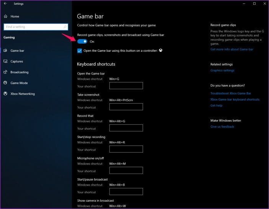269x209 pixels.
Task: Open the Game bar settings page
Action: (17, 51)
